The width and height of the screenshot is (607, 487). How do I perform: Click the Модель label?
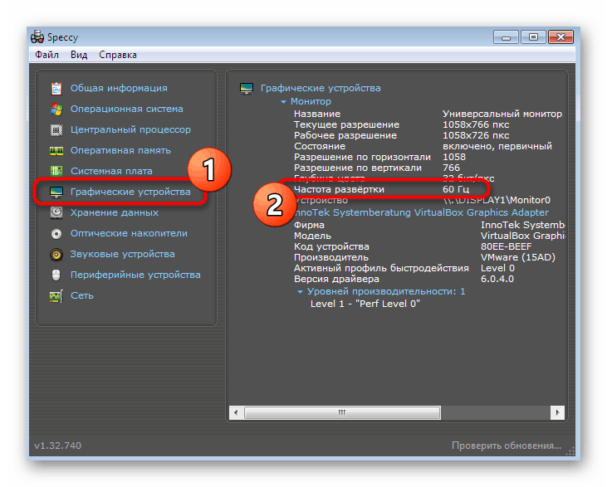(312, 236)
